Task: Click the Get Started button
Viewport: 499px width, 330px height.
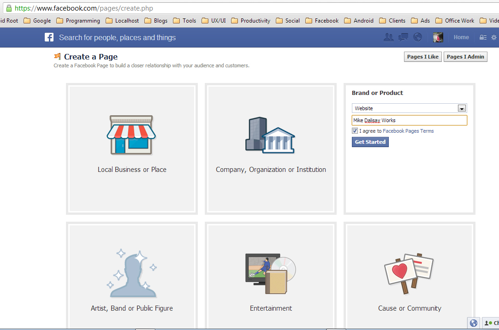Action: [370, 142]
